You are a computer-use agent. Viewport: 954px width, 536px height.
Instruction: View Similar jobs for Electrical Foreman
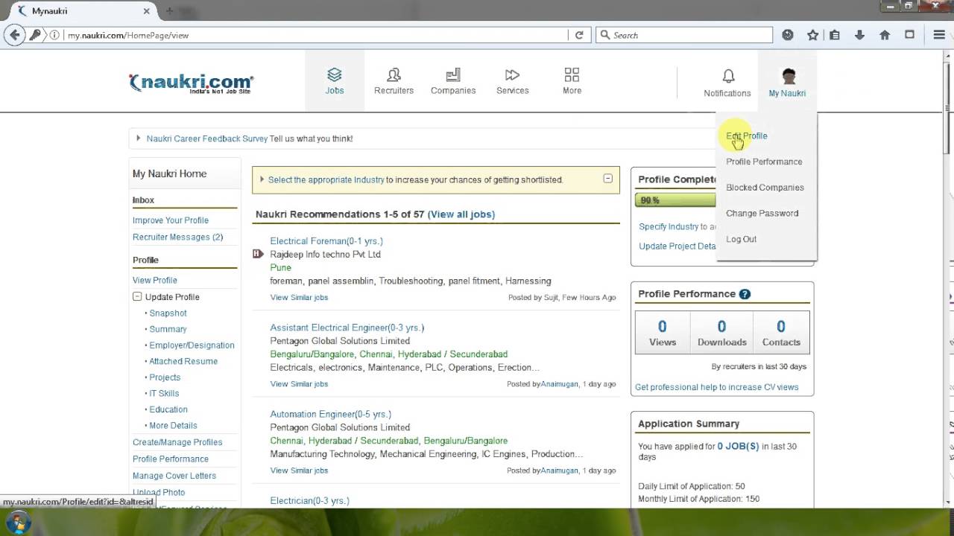click(x=299, y=297)
